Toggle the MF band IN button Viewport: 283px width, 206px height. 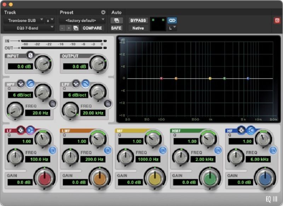pyautogui.click(x=163, y=150)
